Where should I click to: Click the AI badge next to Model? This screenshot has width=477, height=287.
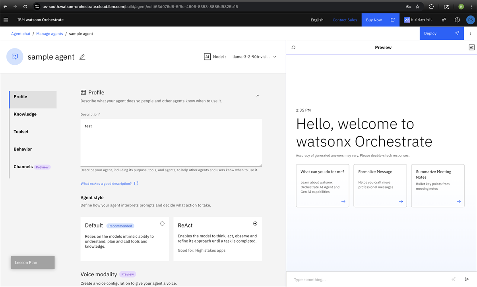(207, 57)
